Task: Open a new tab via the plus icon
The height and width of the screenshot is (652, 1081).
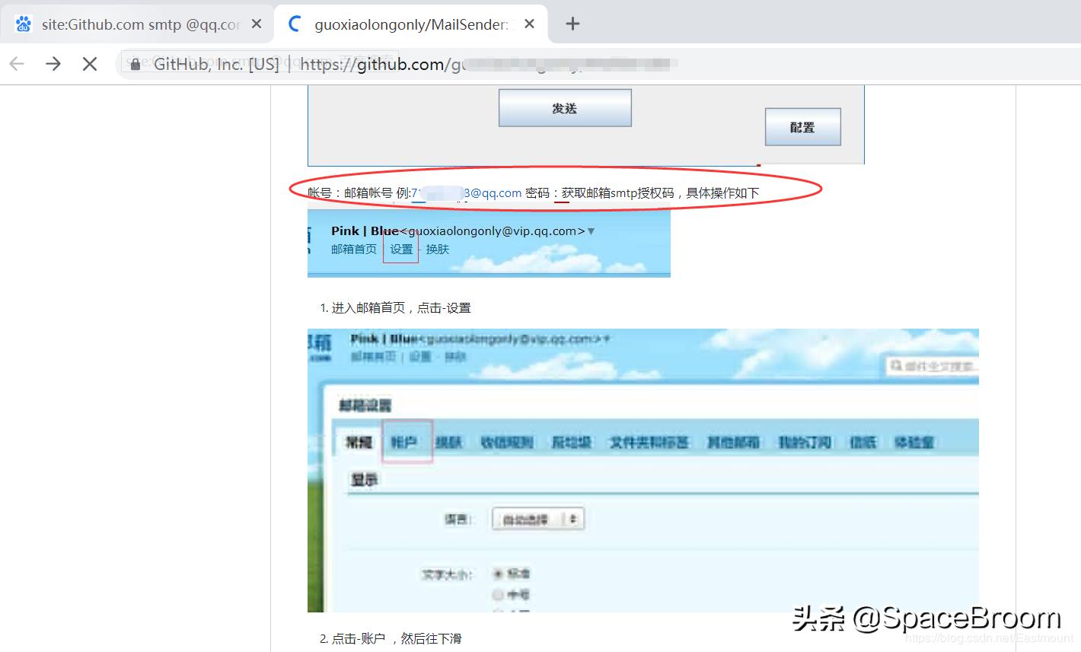Action: click(572, 24)
